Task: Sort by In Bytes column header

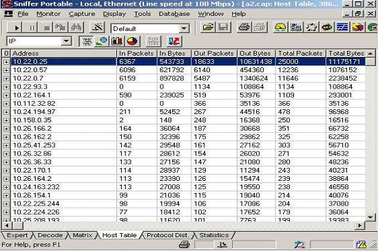Action: (x=174, y=53)
